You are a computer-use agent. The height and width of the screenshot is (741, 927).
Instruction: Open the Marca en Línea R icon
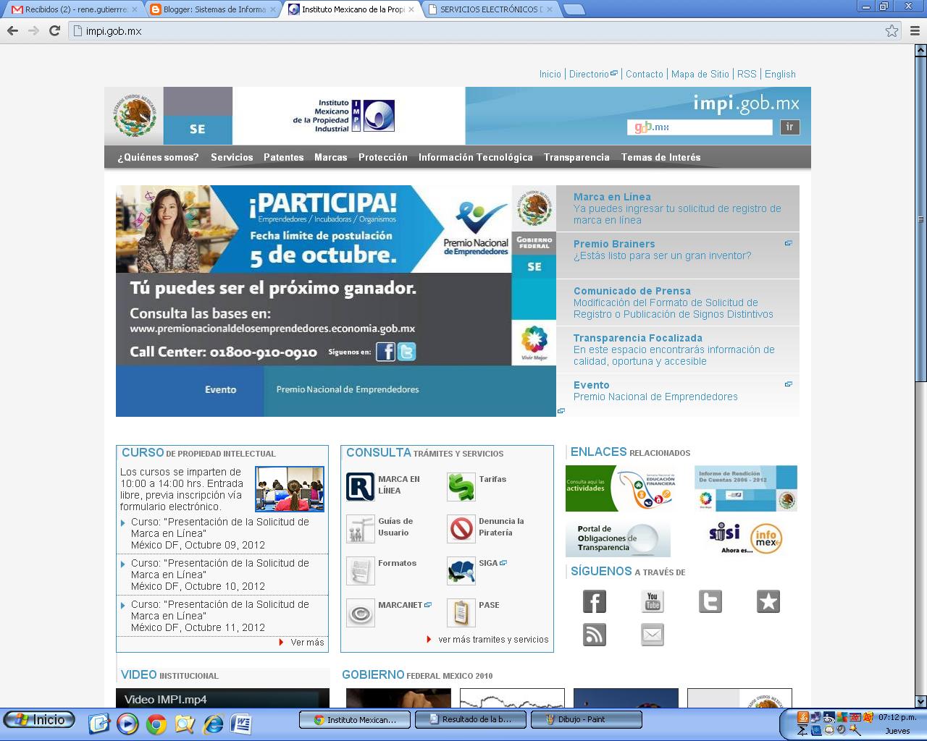[x=360, y=487]
